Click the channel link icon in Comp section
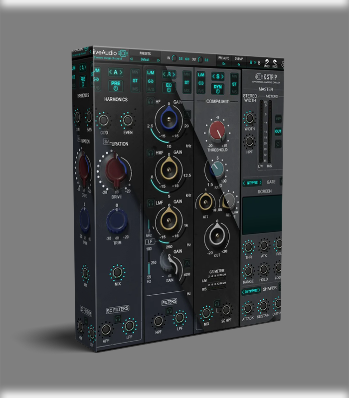349x398 pixels. coord(201,83)
